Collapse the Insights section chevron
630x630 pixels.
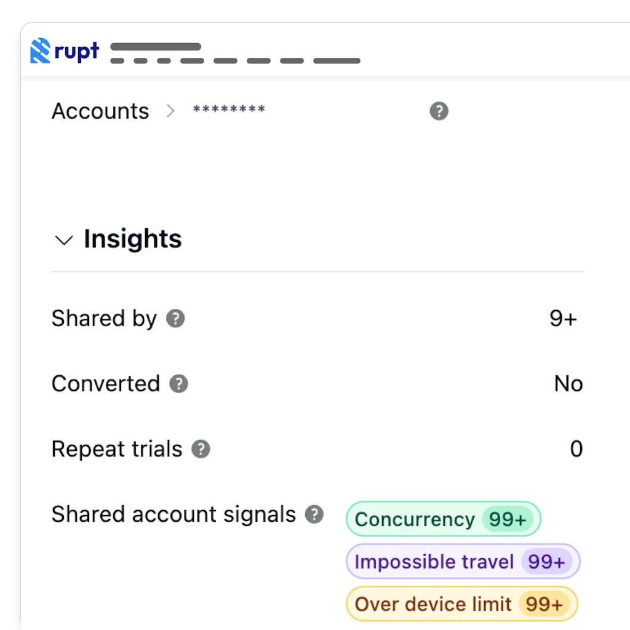coord(64,240)
